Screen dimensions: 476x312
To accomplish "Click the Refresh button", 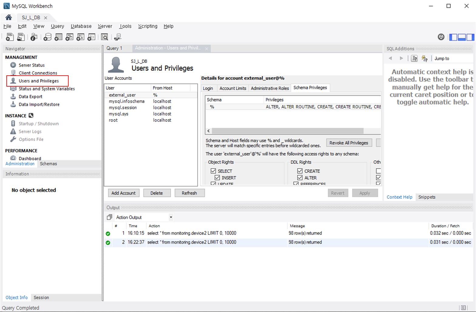I will 189,193.
